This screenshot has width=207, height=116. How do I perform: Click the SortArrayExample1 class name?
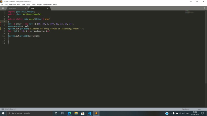(x=32, y=14)
